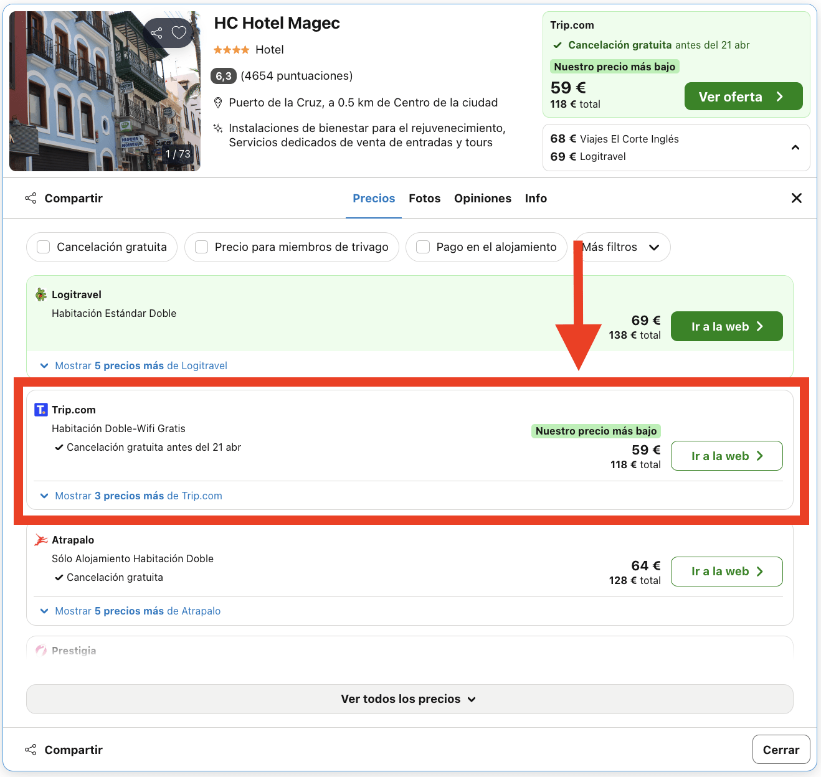The image size is (821, 777).
Task: Click the Trip.com logo icon
Action: point(41,410)
